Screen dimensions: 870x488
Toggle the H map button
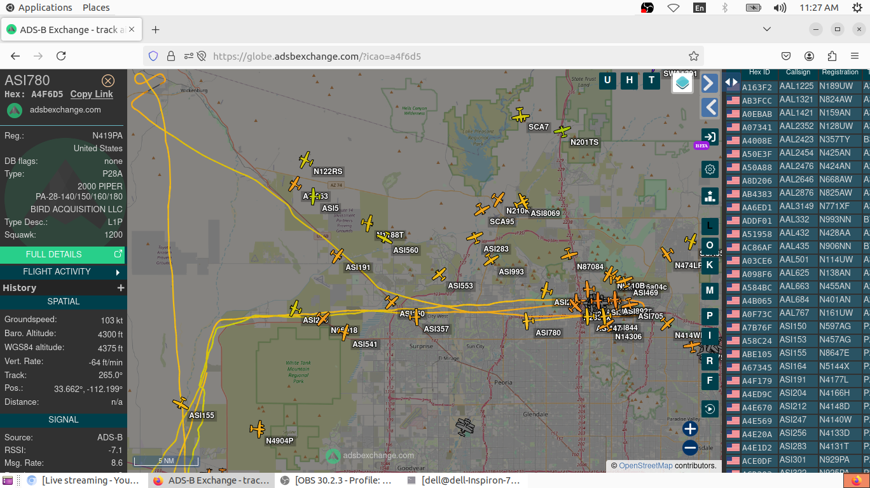coord(629,80)
